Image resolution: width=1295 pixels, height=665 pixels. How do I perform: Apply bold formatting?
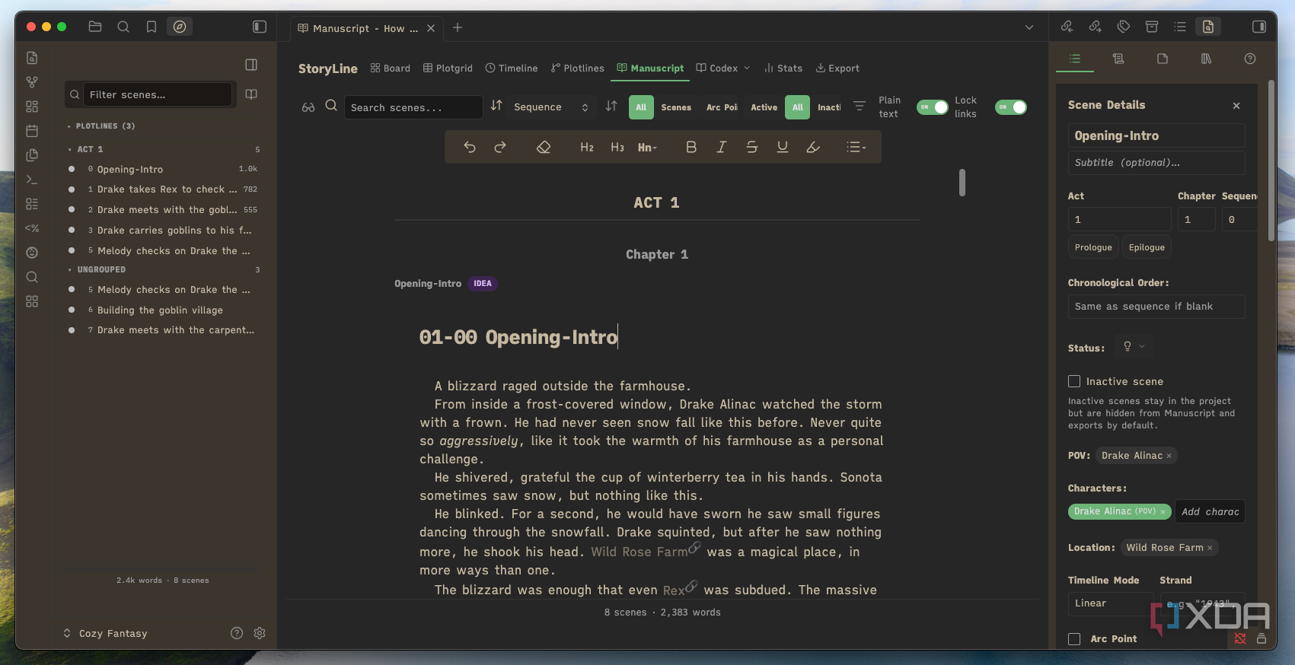(691, 148)
